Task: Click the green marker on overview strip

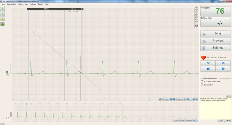Action: pyautogui.click(x=26, y=104)
